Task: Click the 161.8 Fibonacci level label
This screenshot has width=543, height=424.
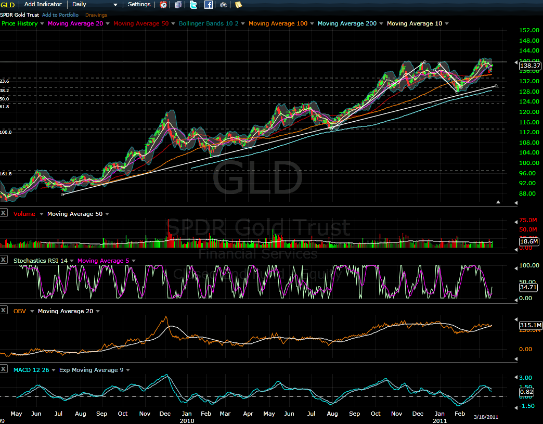Action: coord(6,174)
